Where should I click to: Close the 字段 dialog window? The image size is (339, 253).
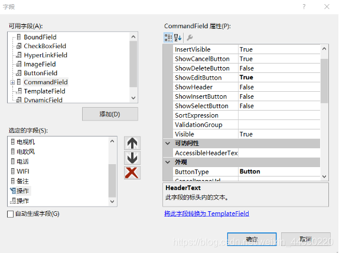(327, 6)
